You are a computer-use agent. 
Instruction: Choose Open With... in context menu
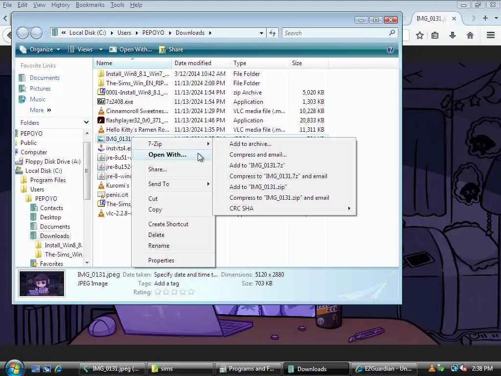pos(167,155)
